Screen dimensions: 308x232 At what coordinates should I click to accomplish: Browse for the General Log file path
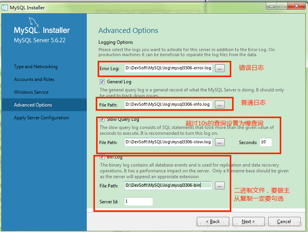coord(220,105)
